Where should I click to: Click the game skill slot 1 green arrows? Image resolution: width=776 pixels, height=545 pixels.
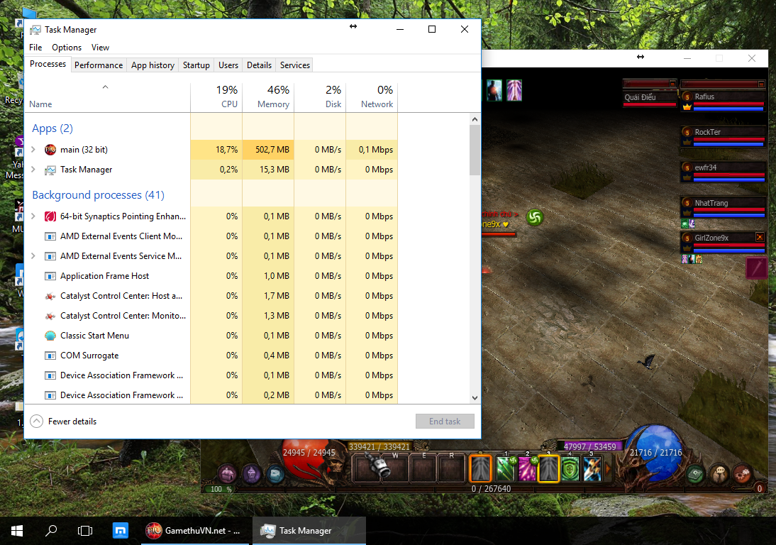[505, 468]
